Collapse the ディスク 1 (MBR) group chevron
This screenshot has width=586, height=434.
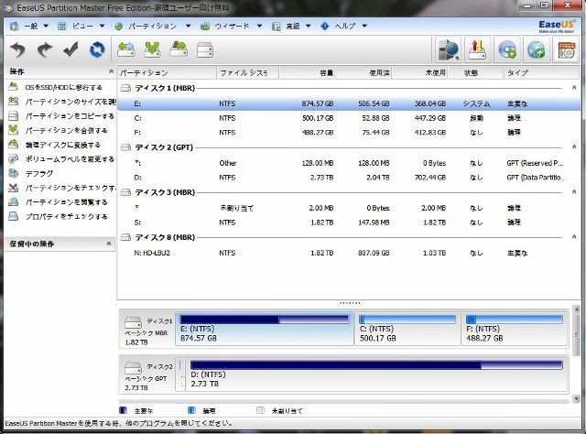[574, 88]
